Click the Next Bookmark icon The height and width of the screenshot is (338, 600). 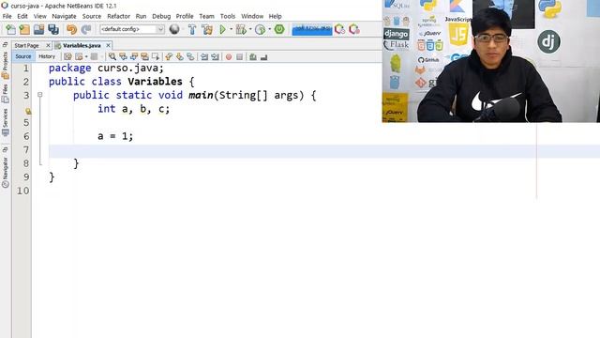179,56
